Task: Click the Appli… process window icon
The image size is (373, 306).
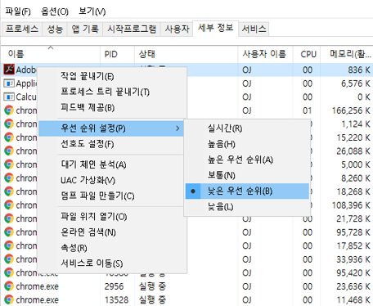Action: 9,83
